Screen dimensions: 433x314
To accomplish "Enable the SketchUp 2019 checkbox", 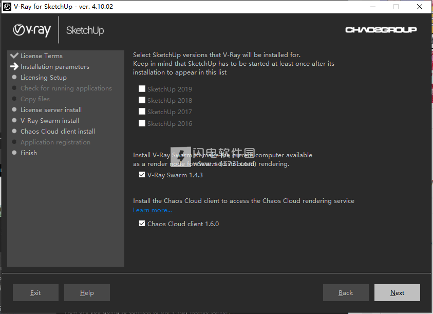I will (x=142, y=89).
